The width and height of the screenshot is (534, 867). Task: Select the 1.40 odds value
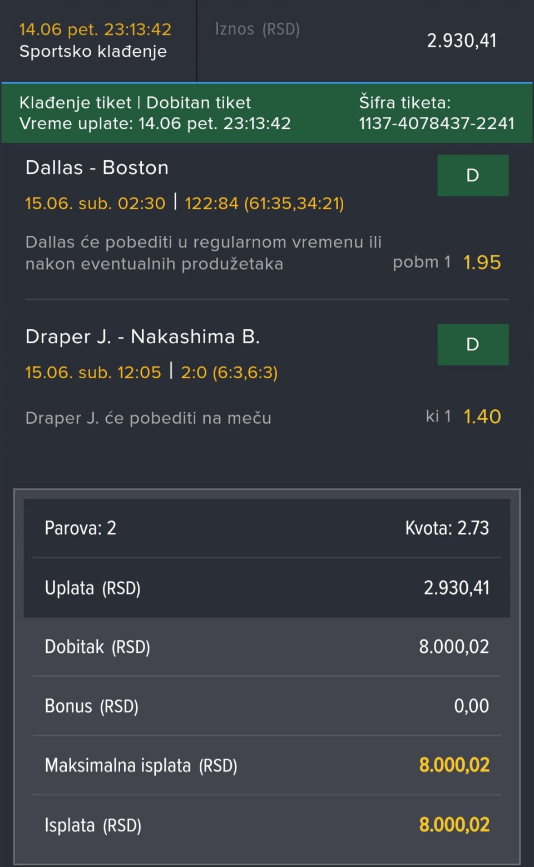pyautogui.click(x=482, y=417)
